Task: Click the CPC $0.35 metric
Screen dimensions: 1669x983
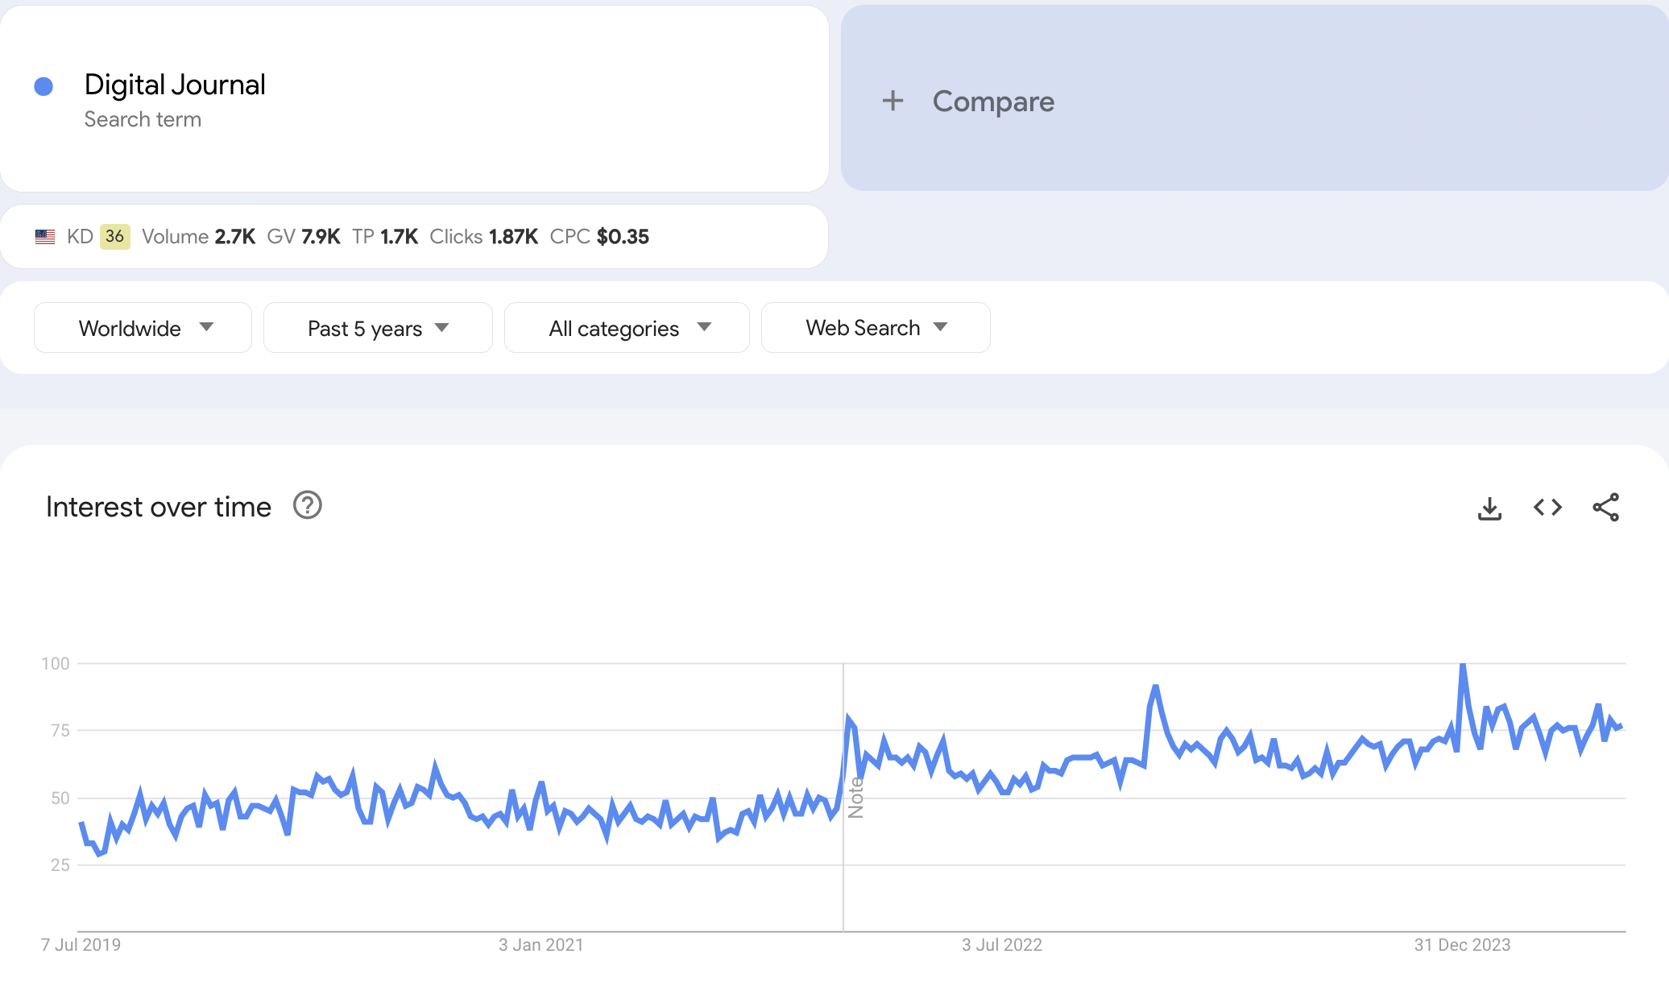Action: tap(599, 237)
